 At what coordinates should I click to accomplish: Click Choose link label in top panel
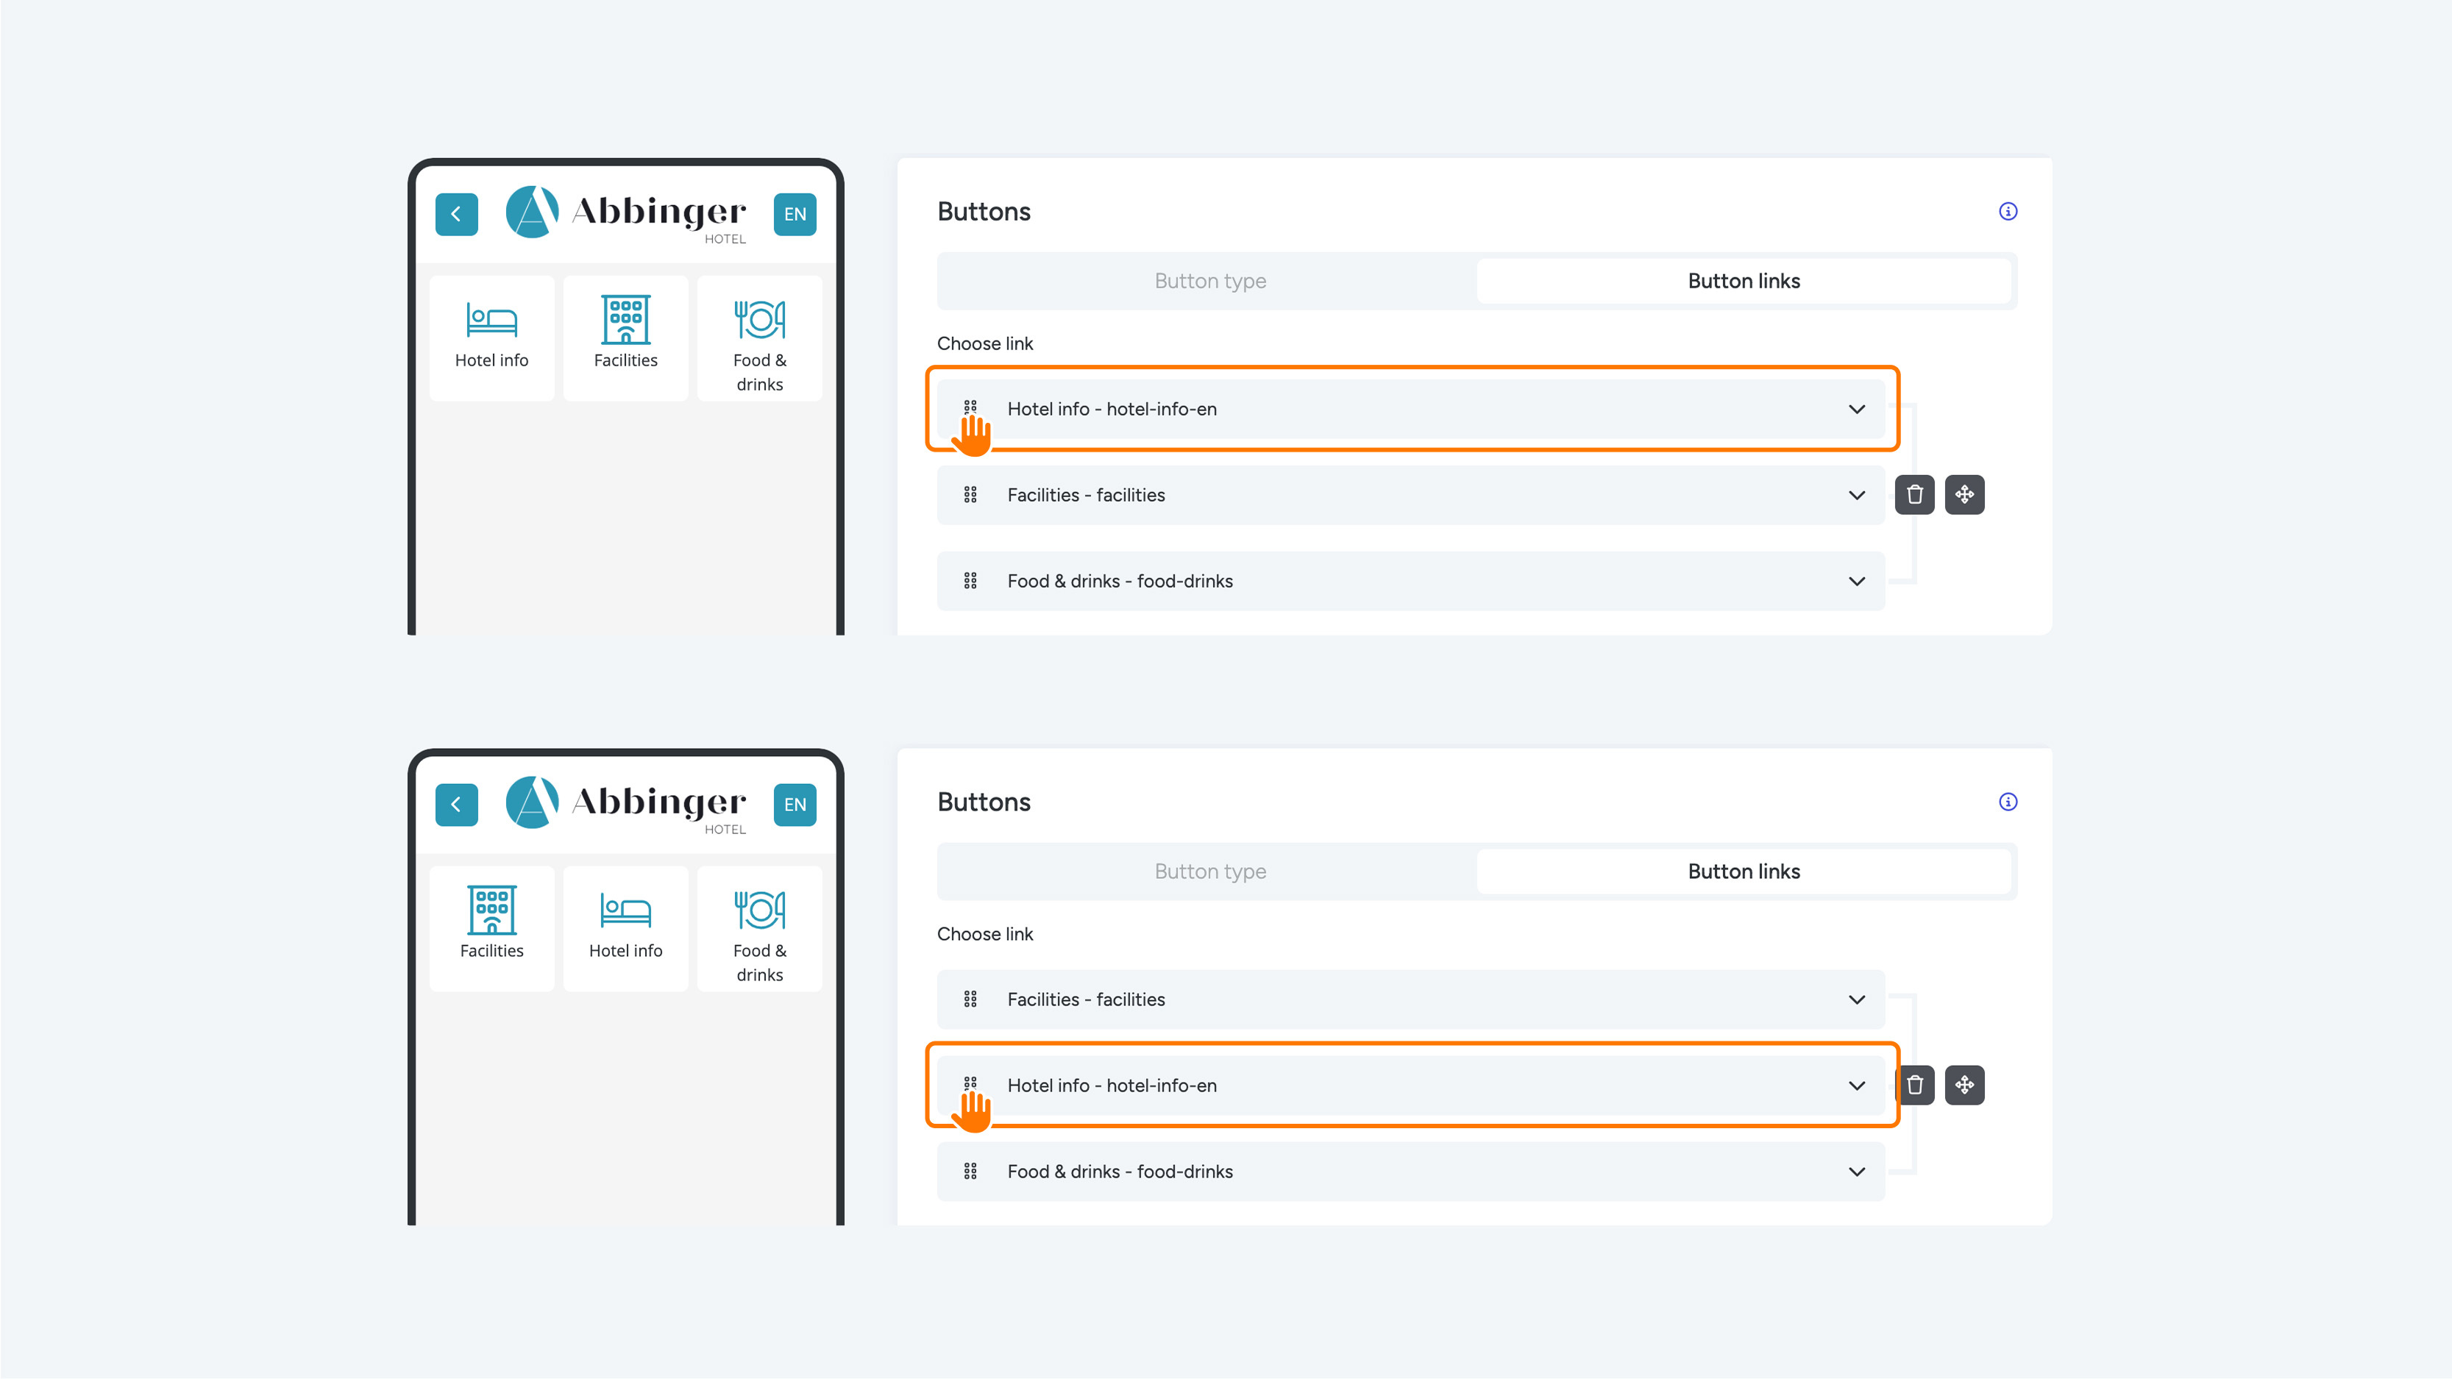click(x=984, y=343)
